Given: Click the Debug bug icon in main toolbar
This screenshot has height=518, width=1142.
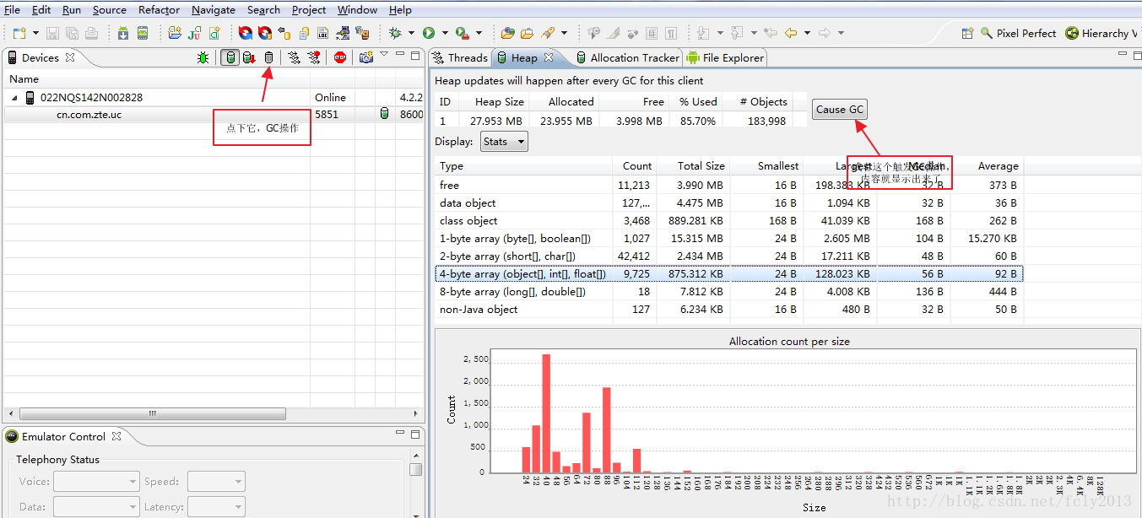Looking at the screenshot, I should click(395, 34).
